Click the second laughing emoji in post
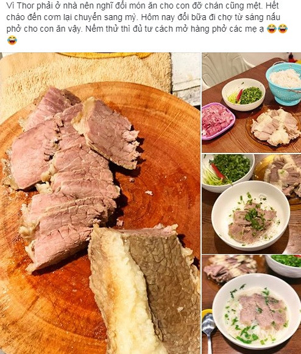Screen dimensions: 301x354 click(283, 29)
